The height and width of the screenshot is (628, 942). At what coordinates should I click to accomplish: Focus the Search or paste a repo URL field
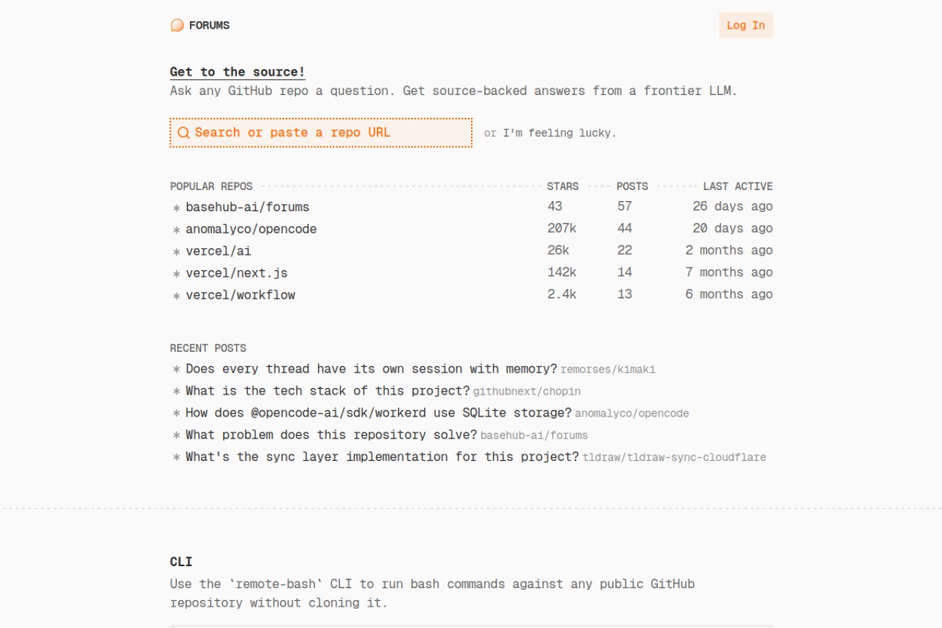(321, 133)
